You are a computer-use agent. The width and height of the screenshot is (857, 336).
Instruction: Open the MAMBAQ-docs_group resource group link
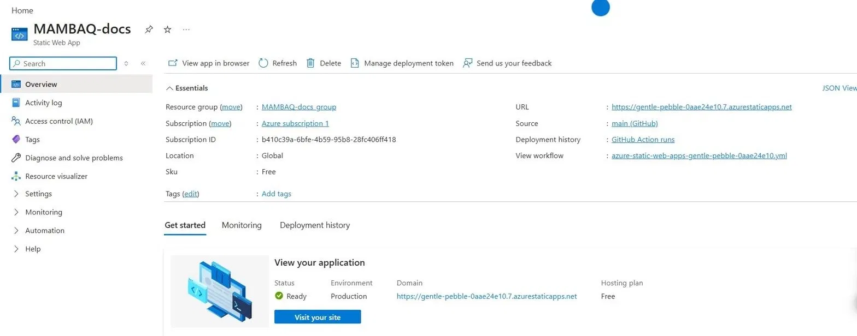[299, 107]
